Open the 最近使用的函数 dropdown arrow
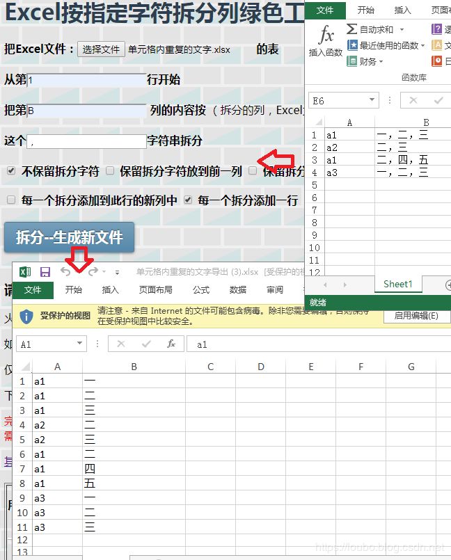The image size is (451, 560). tap(422, 46)
